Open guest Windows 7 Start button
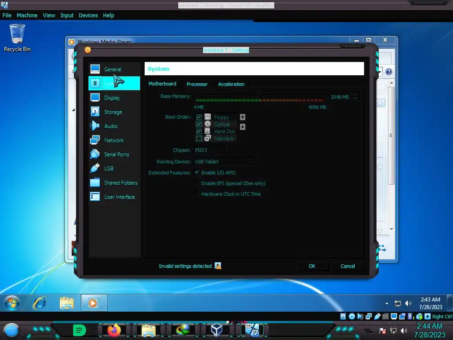Viewport: 453px width, 340px height. (x=12, y=303)
